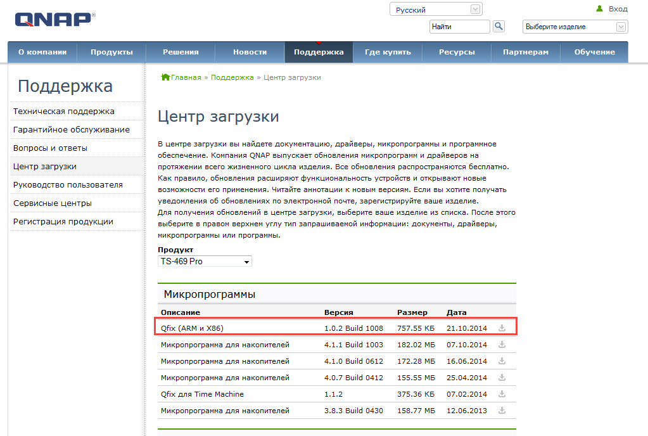Download firmware 3.8.3 Build 0430

502,411
